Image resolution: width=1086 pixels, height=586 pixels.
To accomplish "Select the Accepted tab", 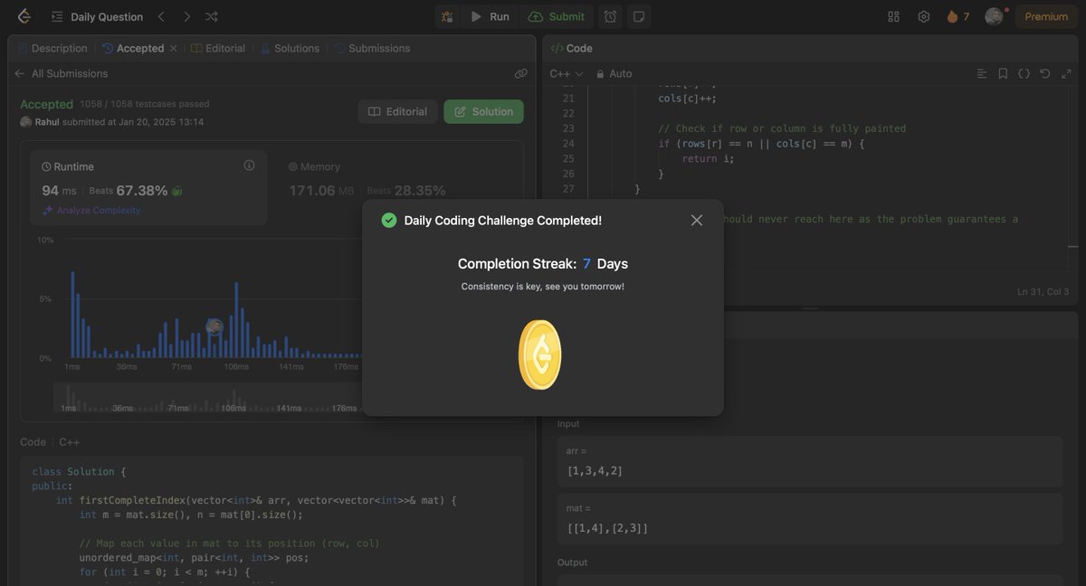I will coord(133,48).
